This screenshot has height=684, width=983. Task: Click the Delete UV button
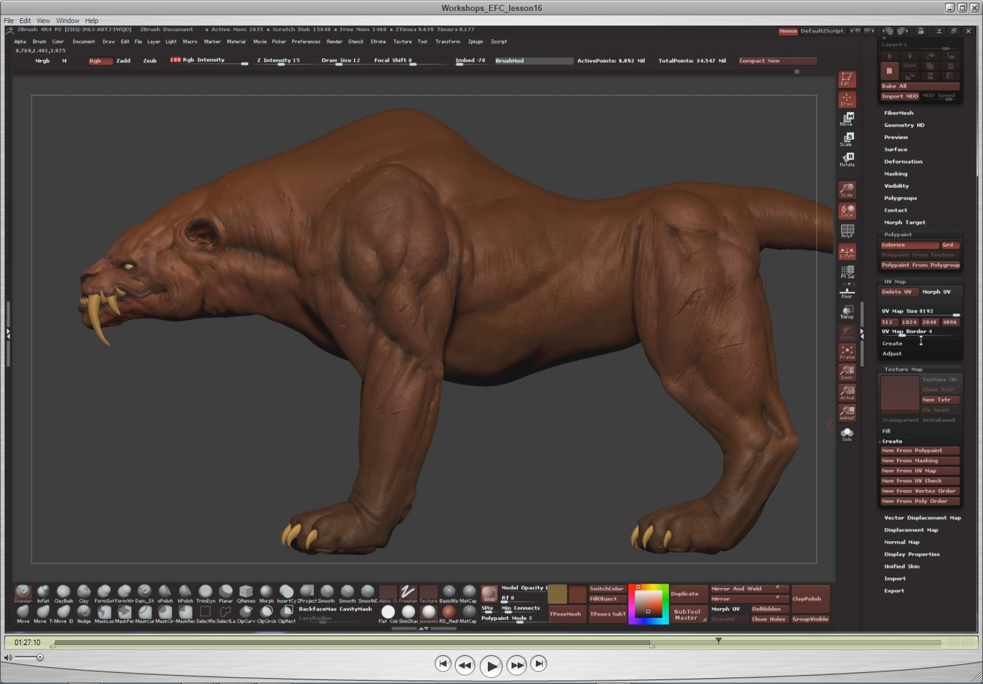coord(898,292)
